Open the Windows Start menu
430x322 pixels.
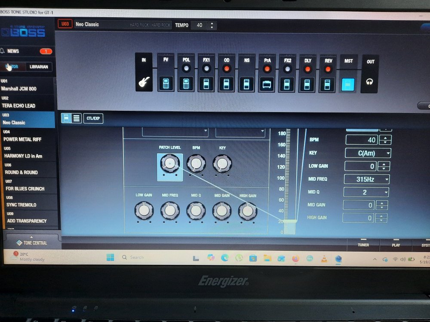pos(110,257)
